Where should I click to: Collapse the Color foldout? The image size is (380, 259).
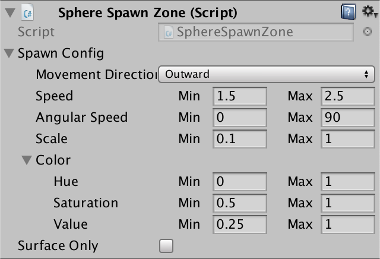tap(27, 160)
